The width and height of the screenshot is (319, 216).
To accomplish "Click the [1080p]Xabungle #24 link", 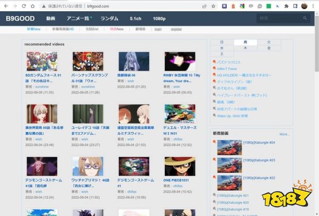I will coord(259,143).
